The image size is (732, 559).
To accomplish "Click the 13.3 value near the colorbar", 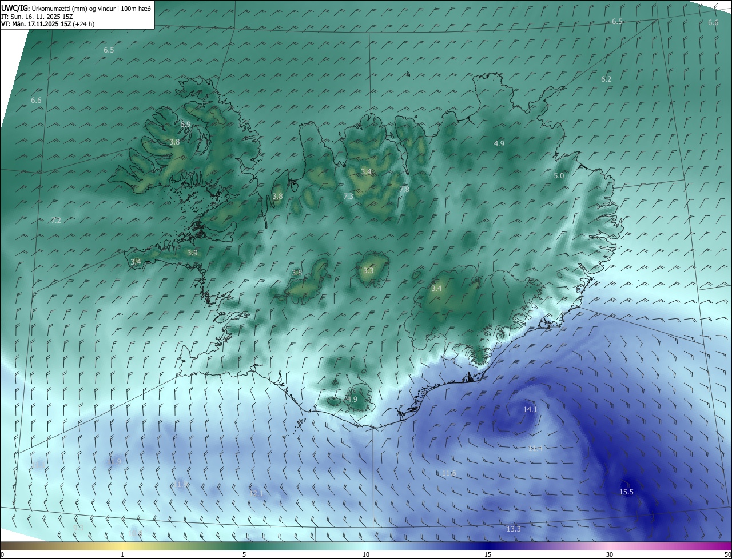I will pyautogui.click(x=514, y=529).
